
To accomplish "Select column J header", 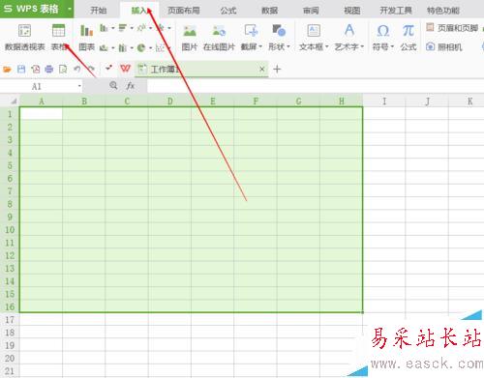I will tap(427, 102).
